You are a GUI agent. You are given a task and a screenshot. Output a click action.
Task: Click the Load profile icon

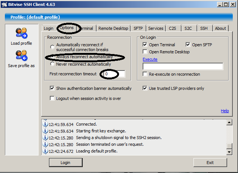21,33
